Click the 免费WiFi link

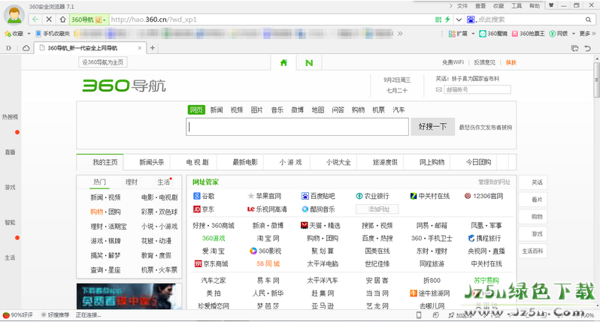[453, 62]
